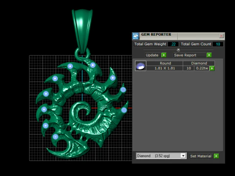Click the Diamond material cell in the report
Screen dimensions: 235x176
[x=199, y=63]
